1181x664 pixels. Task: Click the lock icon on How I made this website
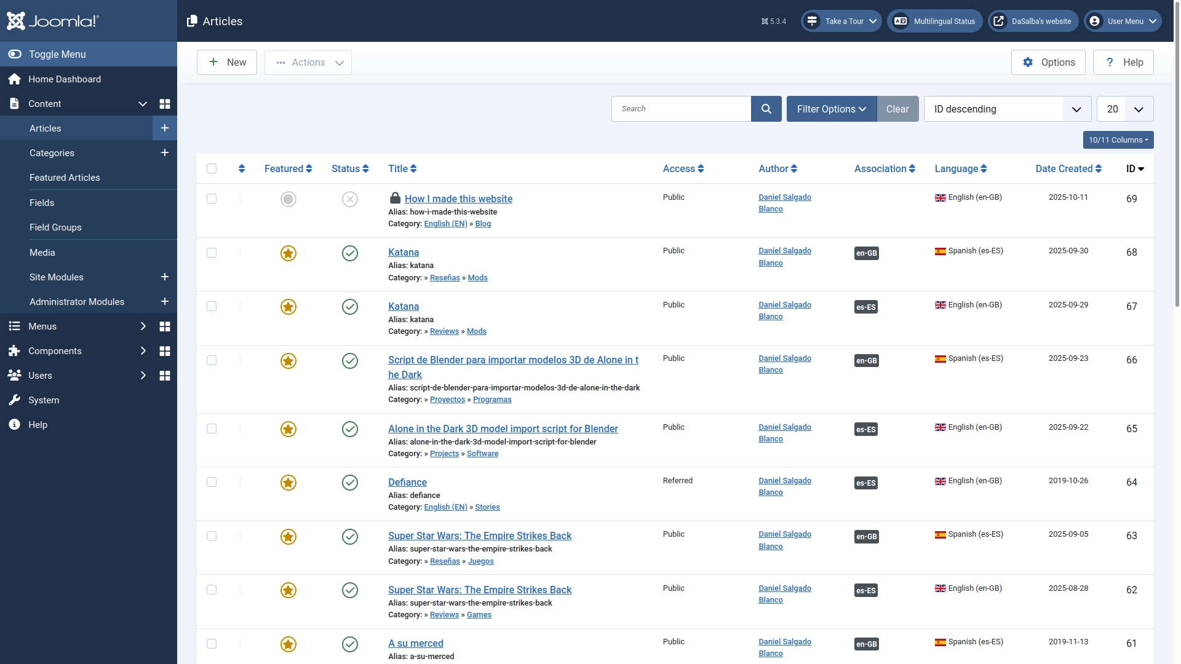395,198
